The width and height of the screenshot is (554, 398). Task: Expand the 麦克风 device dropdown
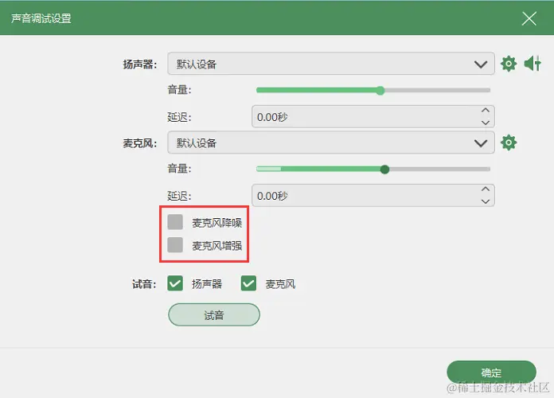pyautogui.click(x=330, y=142)
